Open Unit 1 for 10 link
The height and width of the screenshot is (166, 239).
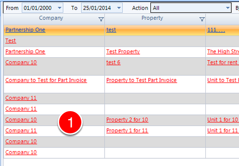tap(223, 120)
